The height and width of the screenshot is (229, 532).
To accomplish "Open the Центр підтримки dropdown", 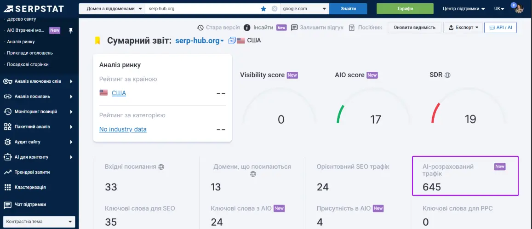I will tap(463, 9).
